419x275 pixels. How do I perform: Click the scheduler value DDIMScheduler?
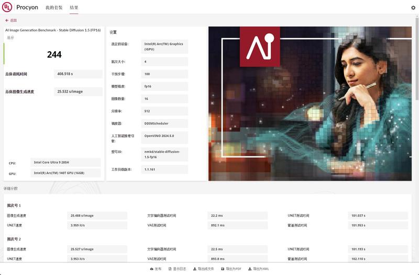(164, 123)
